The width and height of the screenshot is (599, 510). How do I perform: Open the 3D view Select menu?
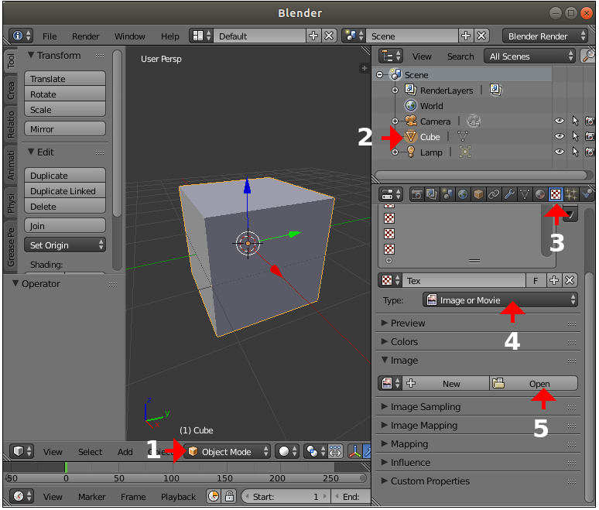tap(90, 452)
